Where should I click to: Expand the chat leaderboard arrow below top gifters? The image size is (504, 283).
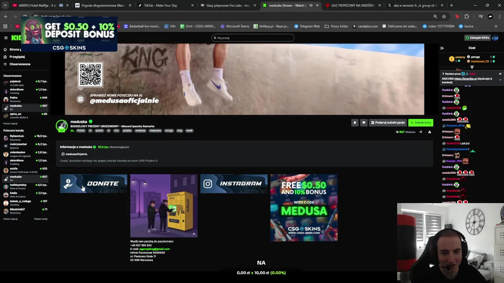tap(472, 67)
